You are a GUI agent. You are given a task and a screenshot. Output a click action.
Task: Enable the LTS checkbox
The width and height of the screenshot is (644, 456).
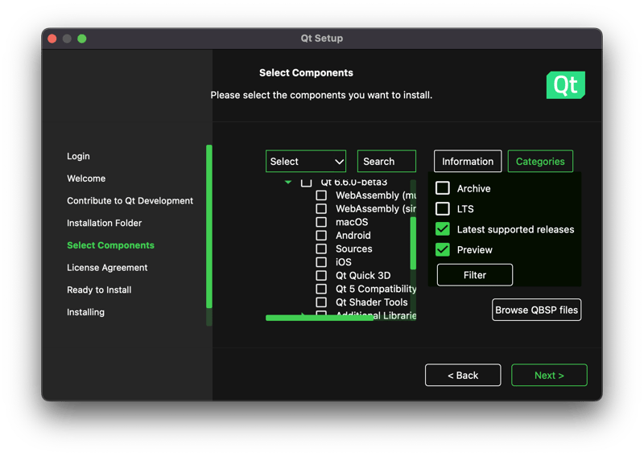point(442,208)
